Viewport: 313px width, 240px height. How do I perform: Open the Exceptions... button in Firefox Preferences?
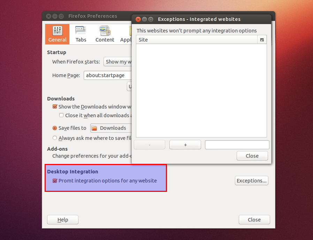click(252, 181)
